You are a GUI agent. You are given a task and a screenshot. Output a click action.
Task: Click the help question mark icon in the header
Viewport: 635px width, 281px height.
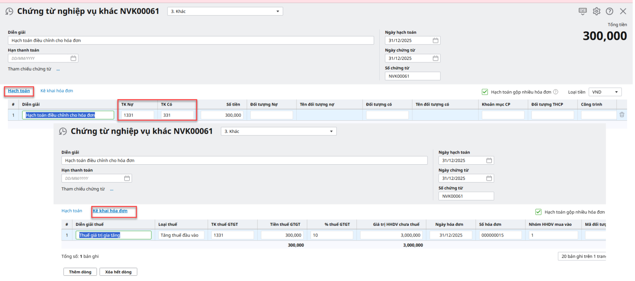(610, 11)
